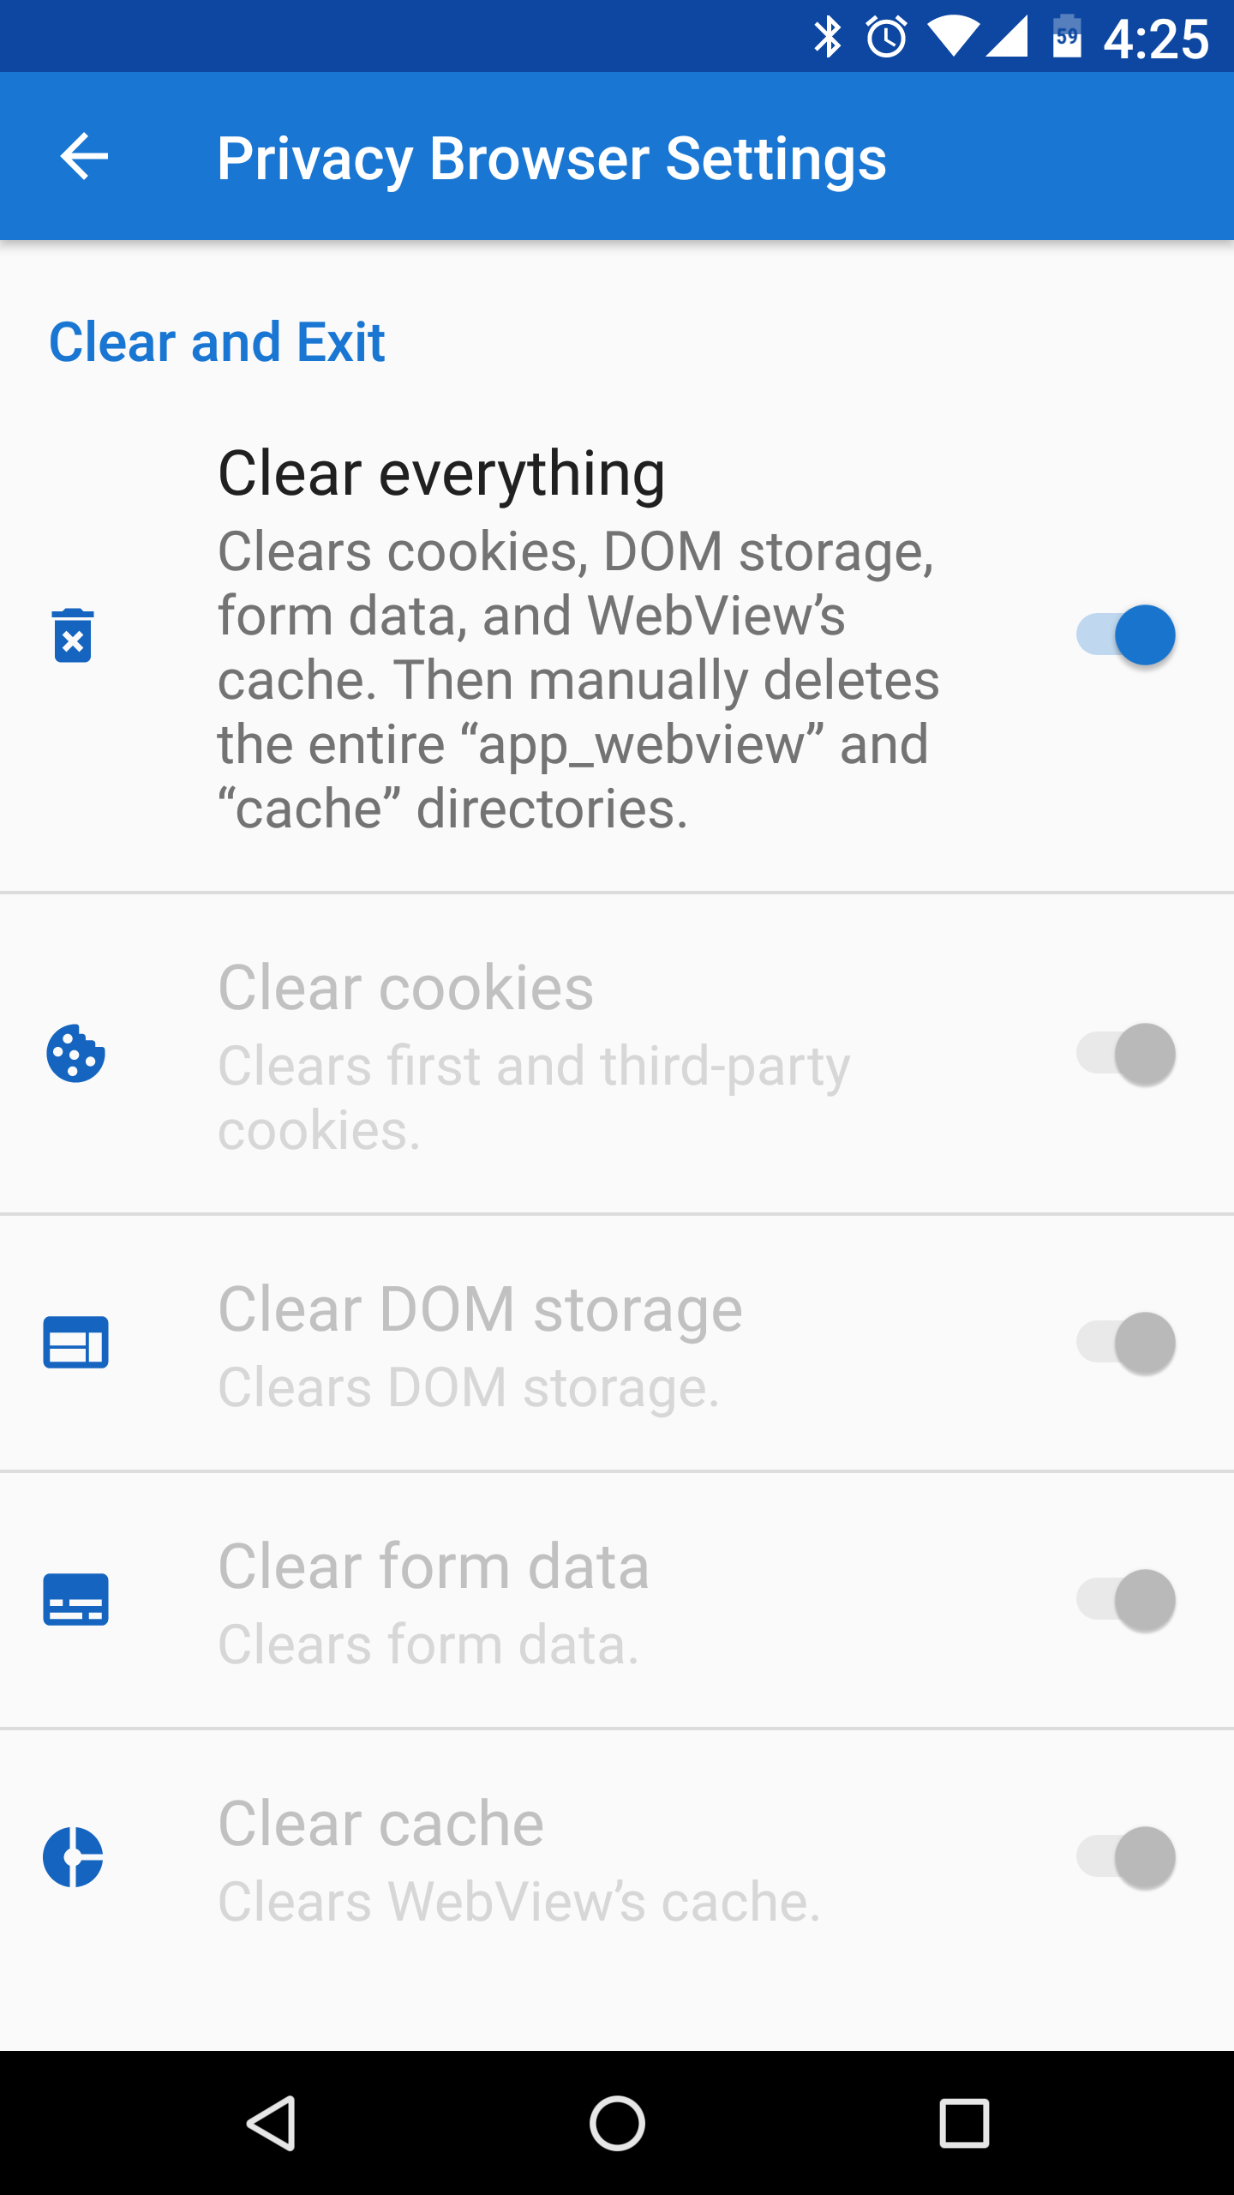Toggle the Clear cache switch
The image size is (1234, 2195).
(1126, 1857)
